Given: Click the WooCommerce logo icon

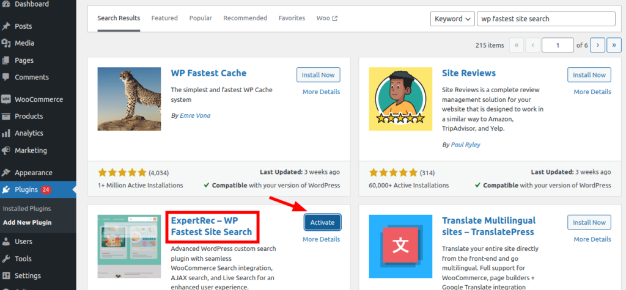Looking at the screenshot, I should [6, 100].
